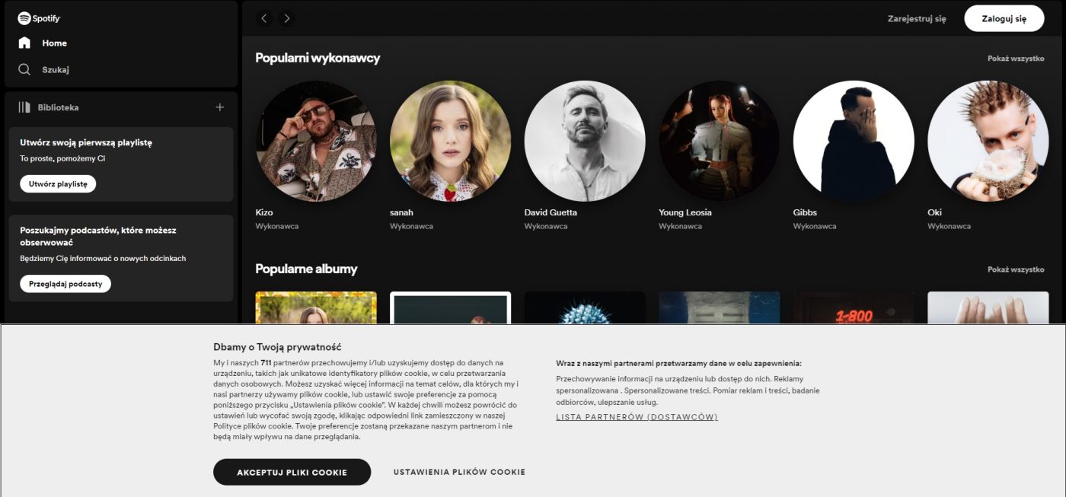Show all popular artists via Pokaż wszystko
The width and height of the screenshot is (1066, 497).
point(1016,58)
